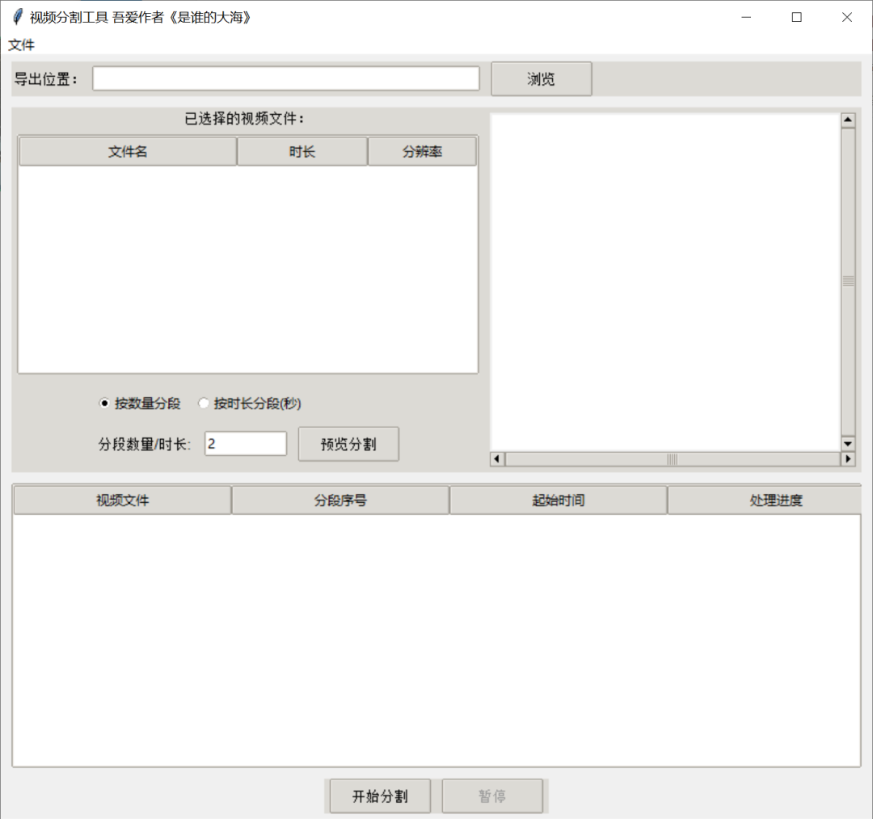Click the vertical scrollbar thumb
The width and height of the screenshot is (873, 819).
click(848, 281)
